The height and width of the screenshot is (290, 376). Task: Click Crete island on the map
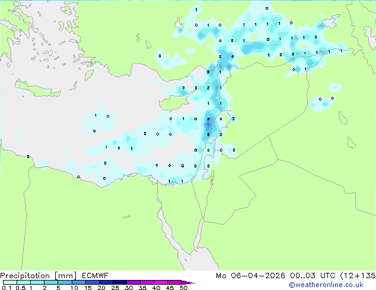tap(37, 89)
